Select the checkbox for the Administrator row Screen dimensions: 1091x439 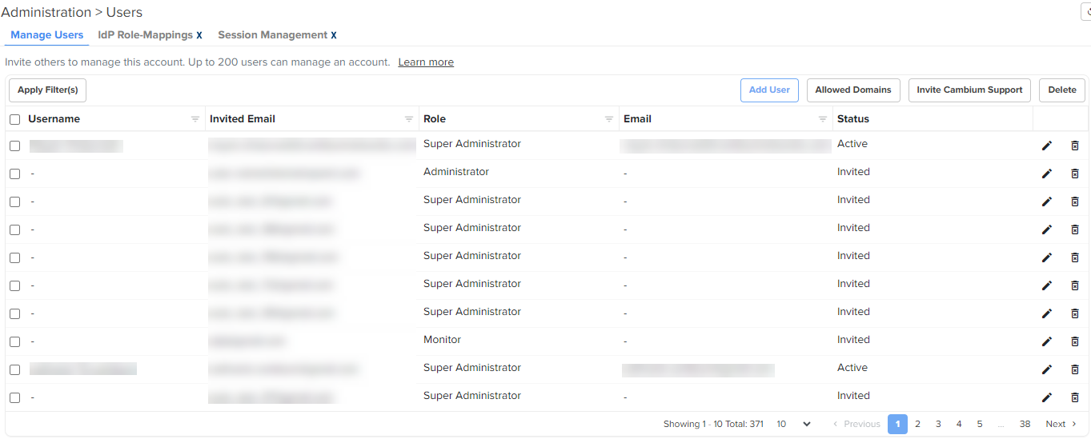tap(15, 174)
